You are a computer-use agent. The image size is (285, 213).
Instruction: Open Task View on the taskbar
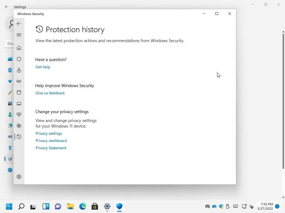[x=33, y=206]
